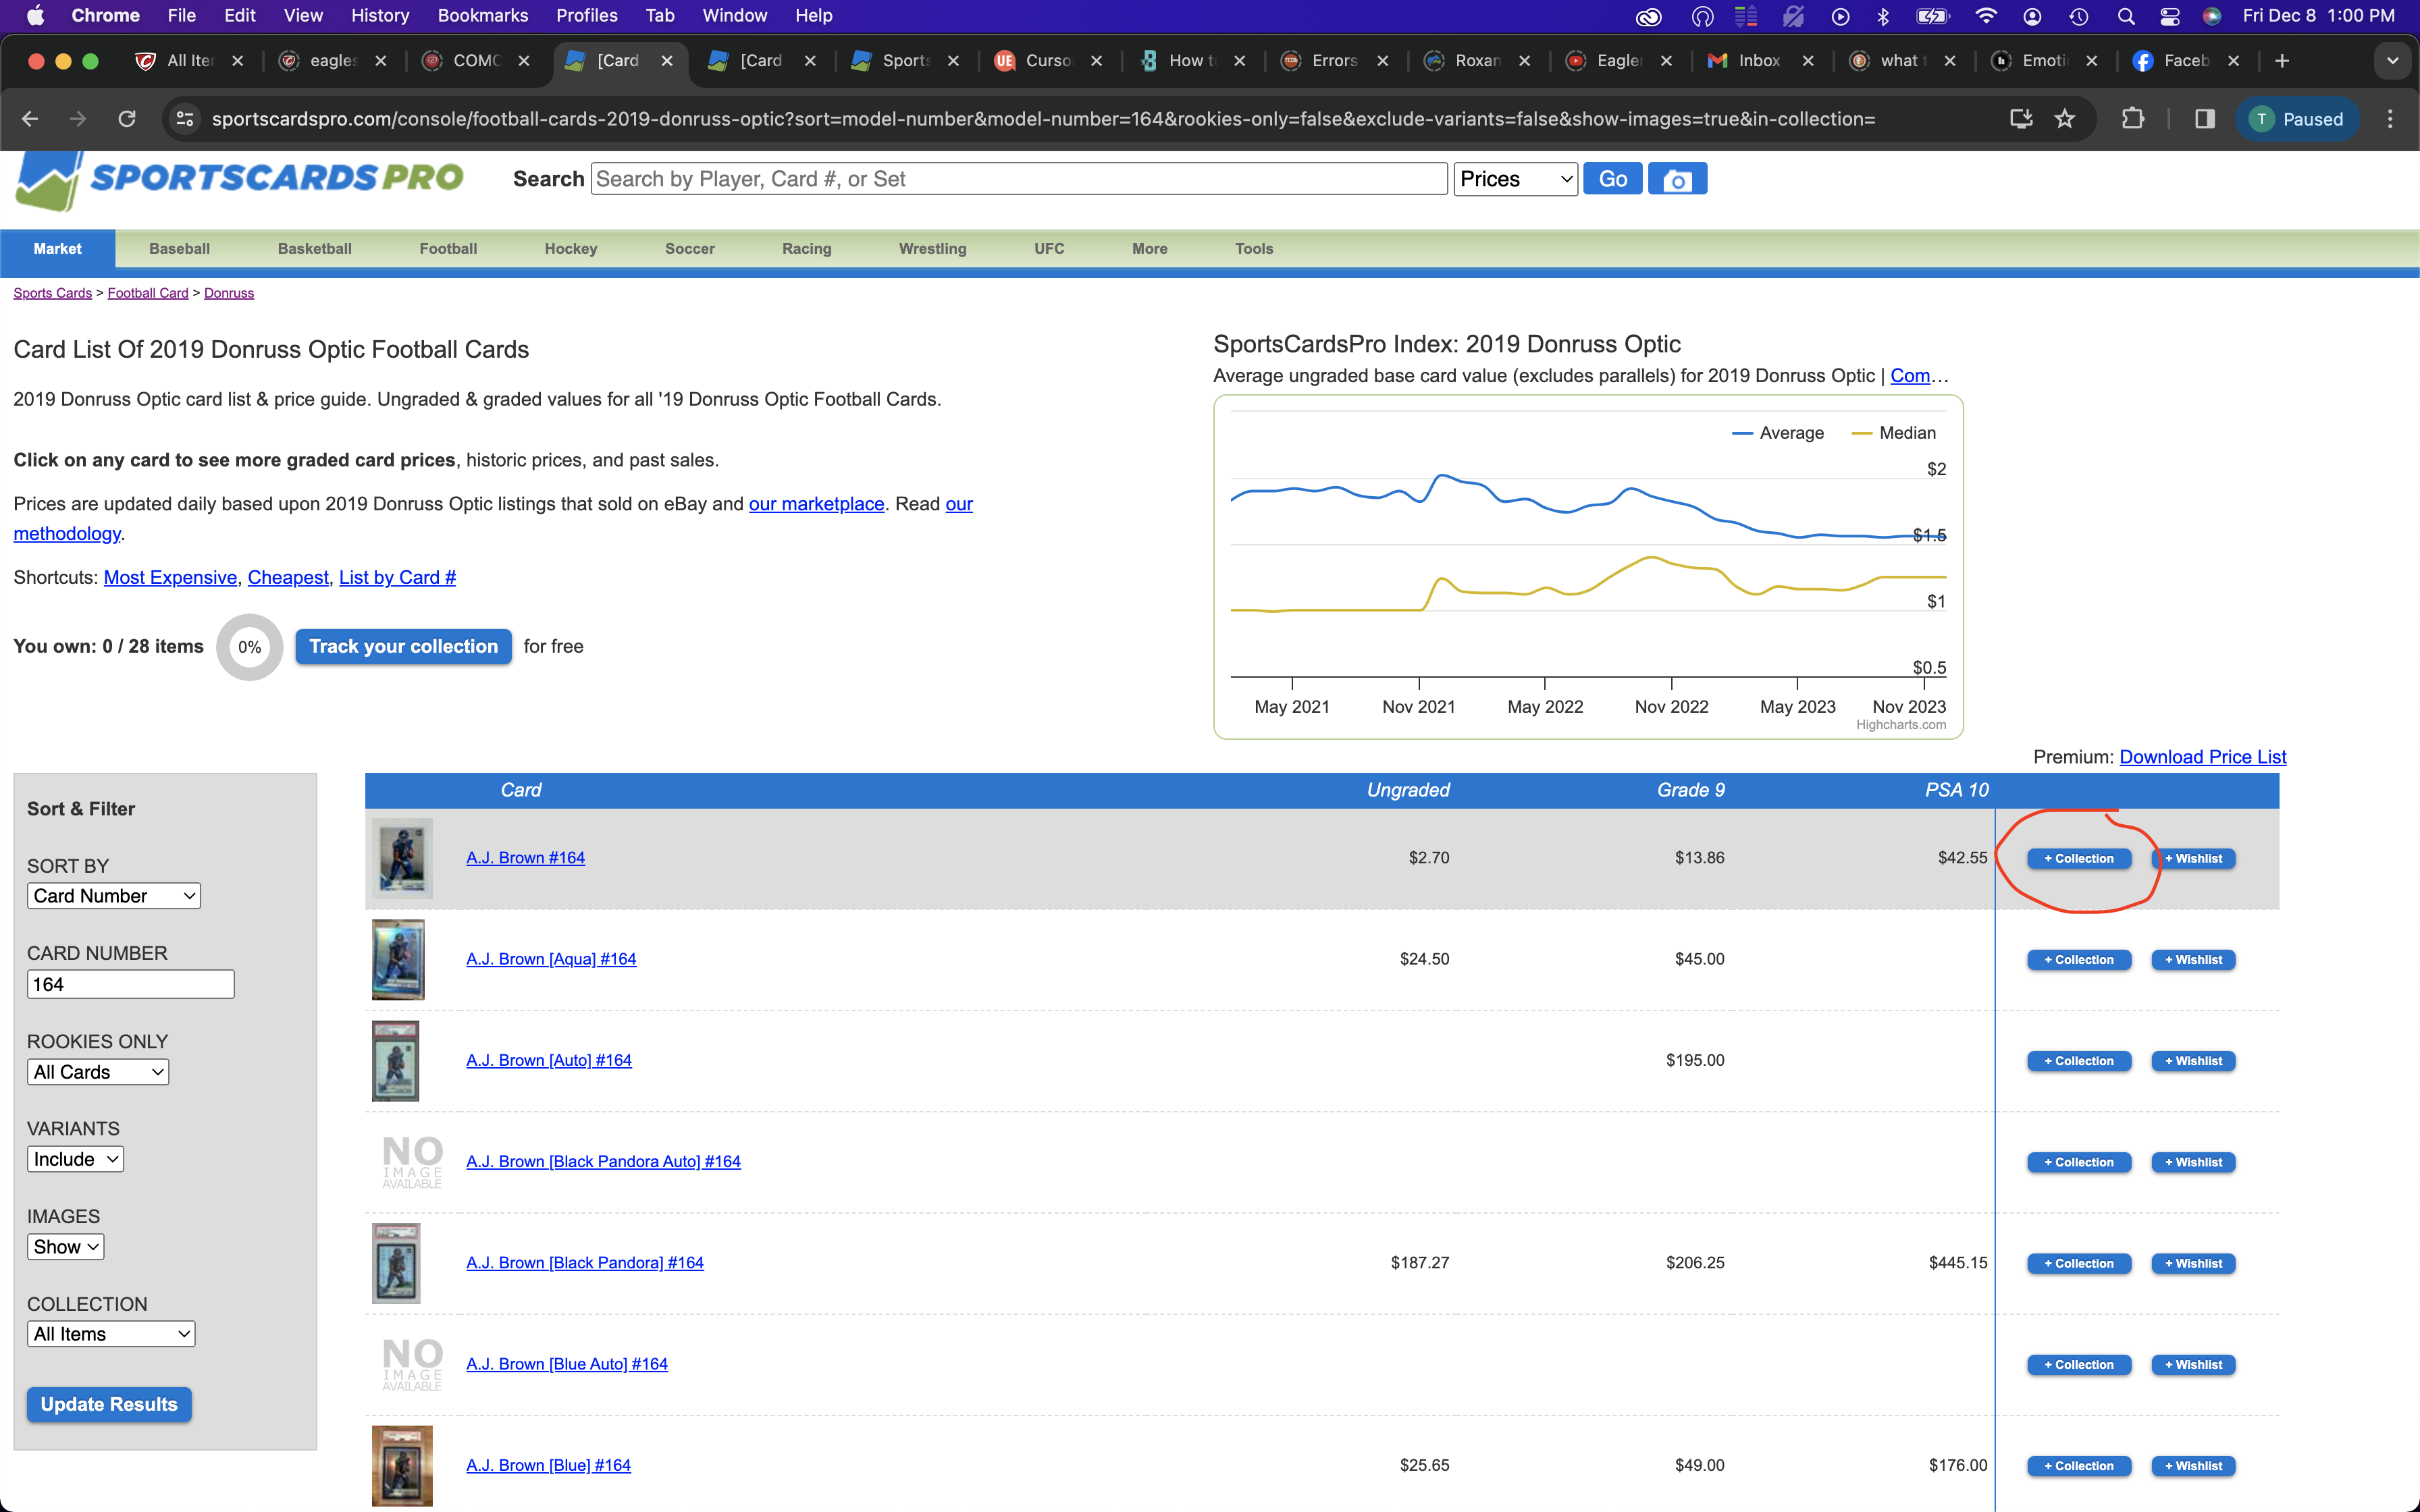Image resolution: width=2420 pixels, height=1512 pixels.
Task: Open the A.J. Brown #164 thumbnail
Action: pos(402,858)
